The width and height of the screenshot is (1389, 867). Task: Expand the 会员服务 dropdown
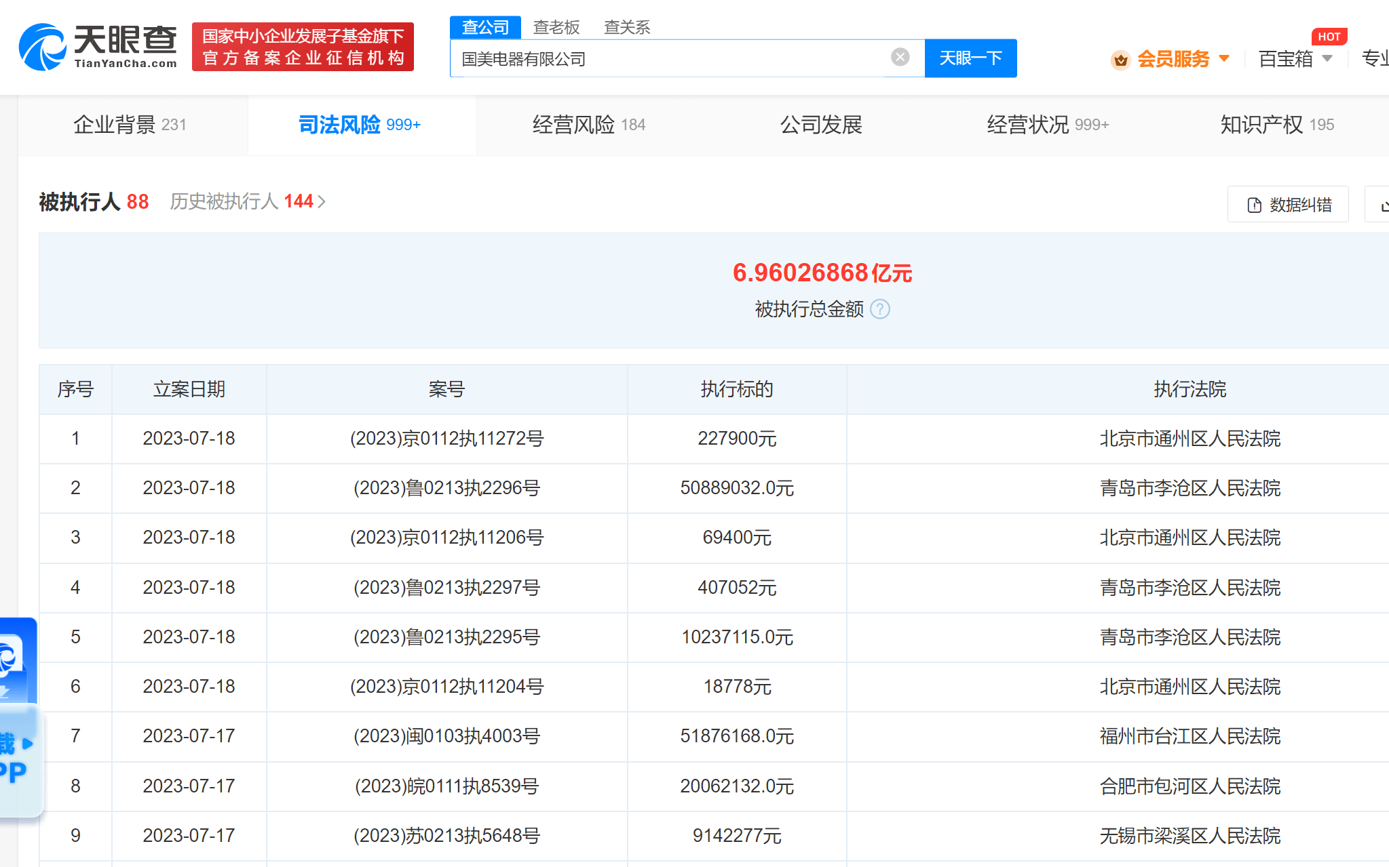1224,58
